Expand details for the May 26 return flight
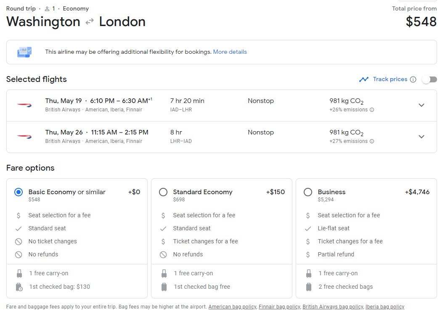The width and height of the screenshot is (448, 319). click(421, 137)
